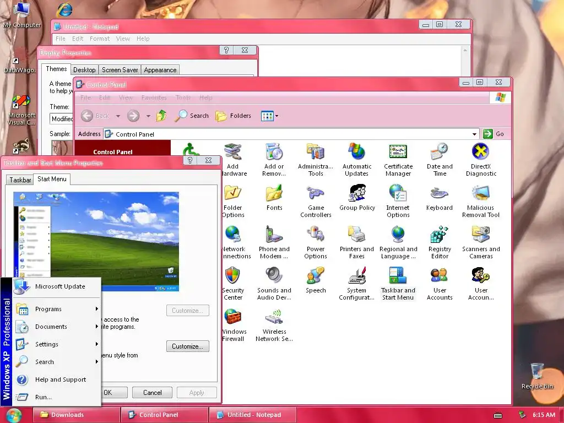Open Appearance tab in Display Properties
This screenshot has height=423, width=564.
point(160,70)
